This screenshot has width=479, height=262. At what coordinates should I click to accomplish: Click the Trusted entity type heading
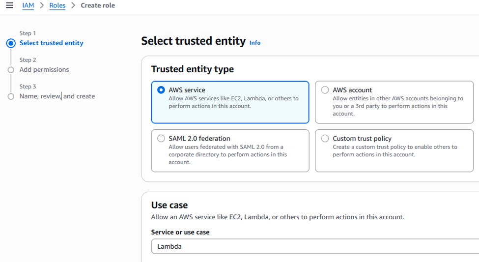point(193,69)
